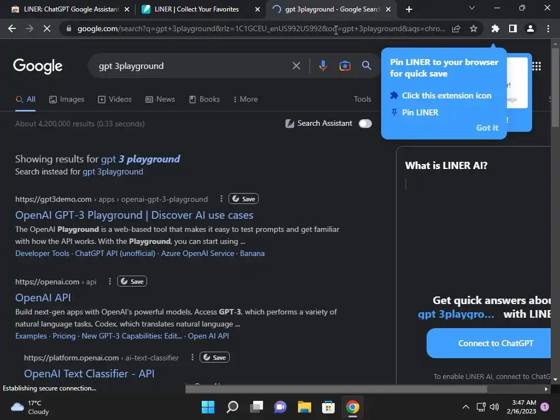Switch to the Books results tab
The image size is (560, 420).
205,100
